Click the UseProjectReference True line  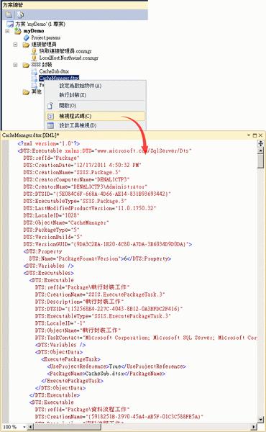(116, 366)
